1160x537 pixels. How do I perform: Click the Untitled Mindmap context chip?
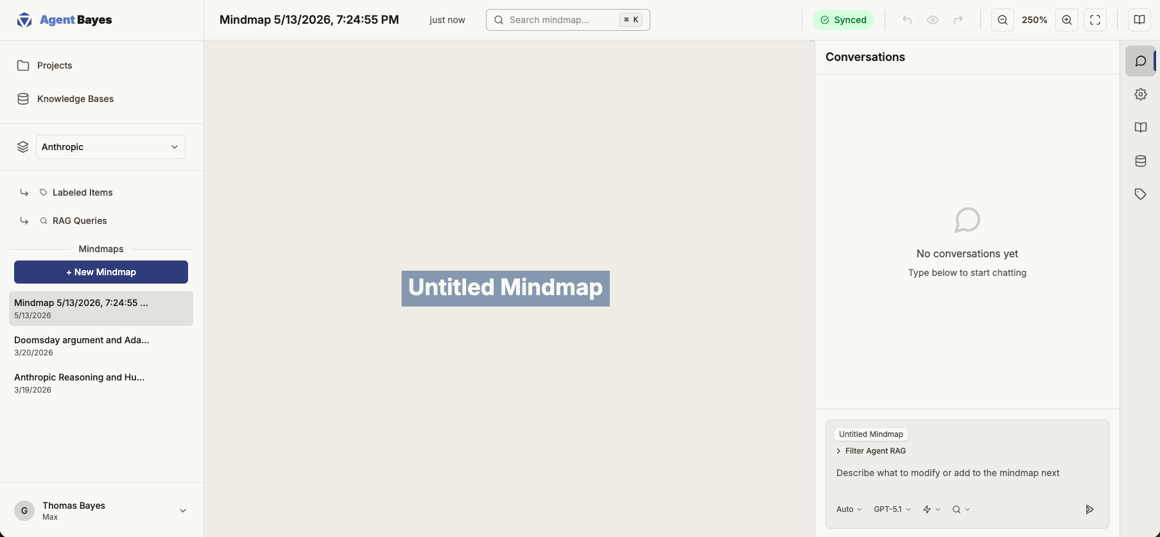(871, 434)
